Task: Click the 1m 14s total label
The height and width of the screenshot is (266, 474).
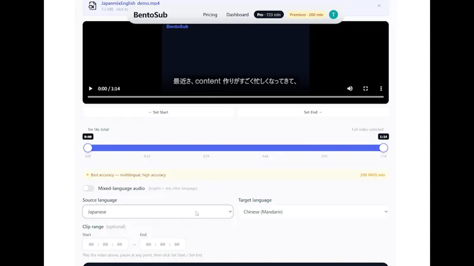Action: click(x=98, y=129)
